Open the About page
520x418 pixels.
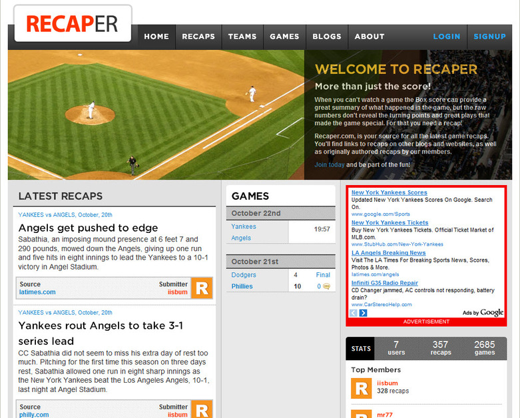370,37
